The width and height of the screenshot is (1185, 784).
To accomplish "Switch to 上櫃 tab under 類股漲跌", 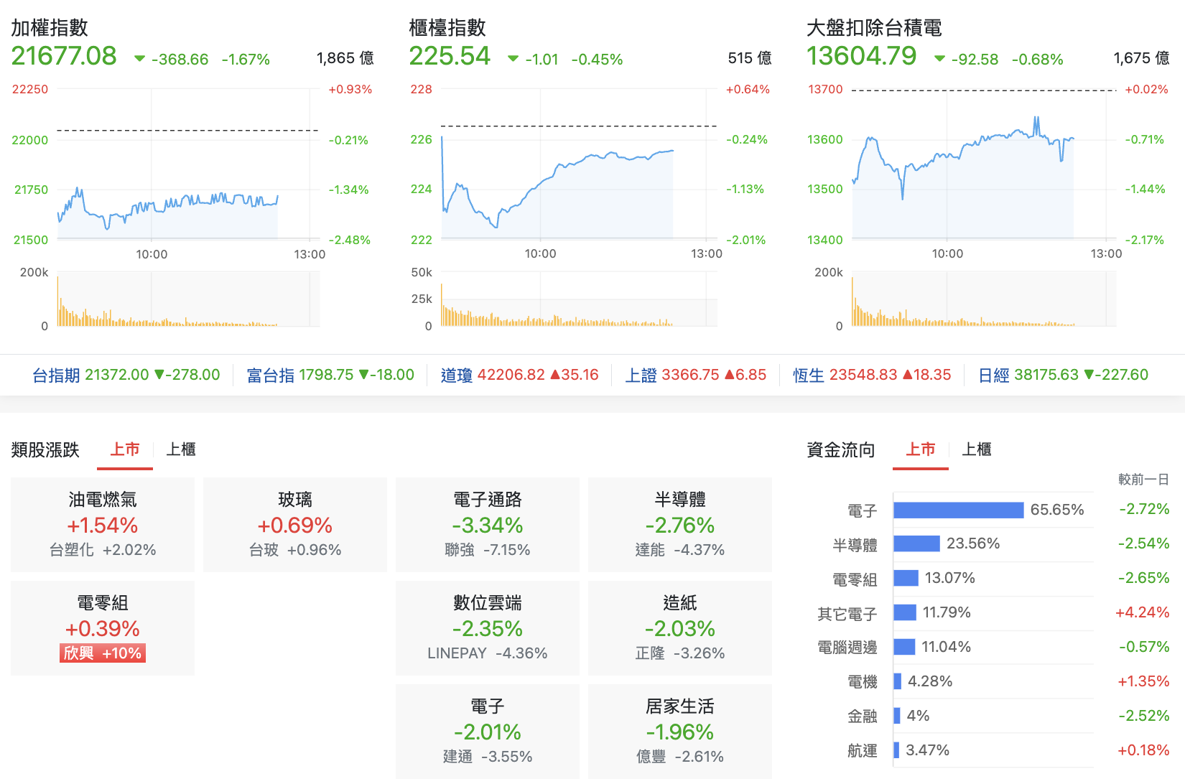I will tap(181, 449).
